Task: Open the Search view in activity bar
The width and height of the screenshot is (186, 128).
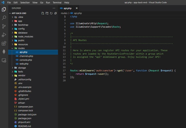Action: pos(4,18)
